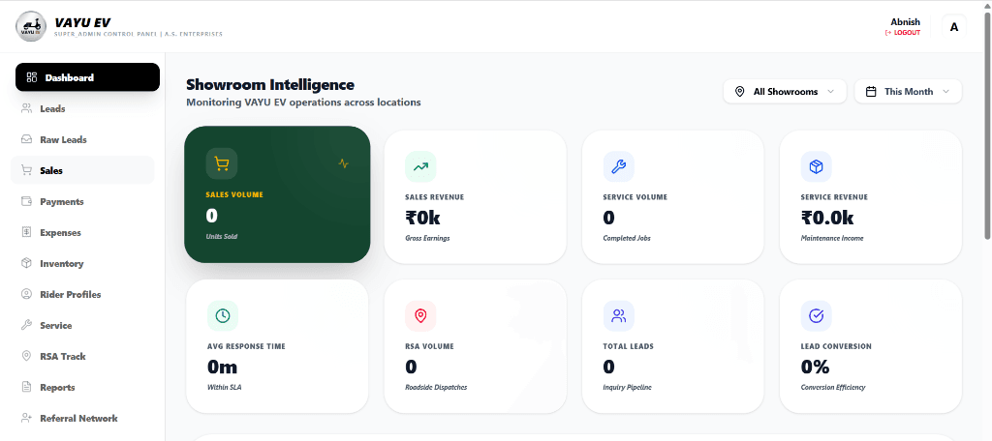Viewport: 992px width, 441px height.
Task: Click the box icon on Service Revenue card
Action: [x=816, y=167]
